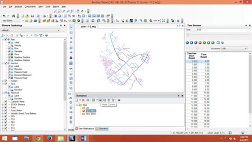Uncheck the Junction Elevation annotation checkbox

[x=9, y=69]
